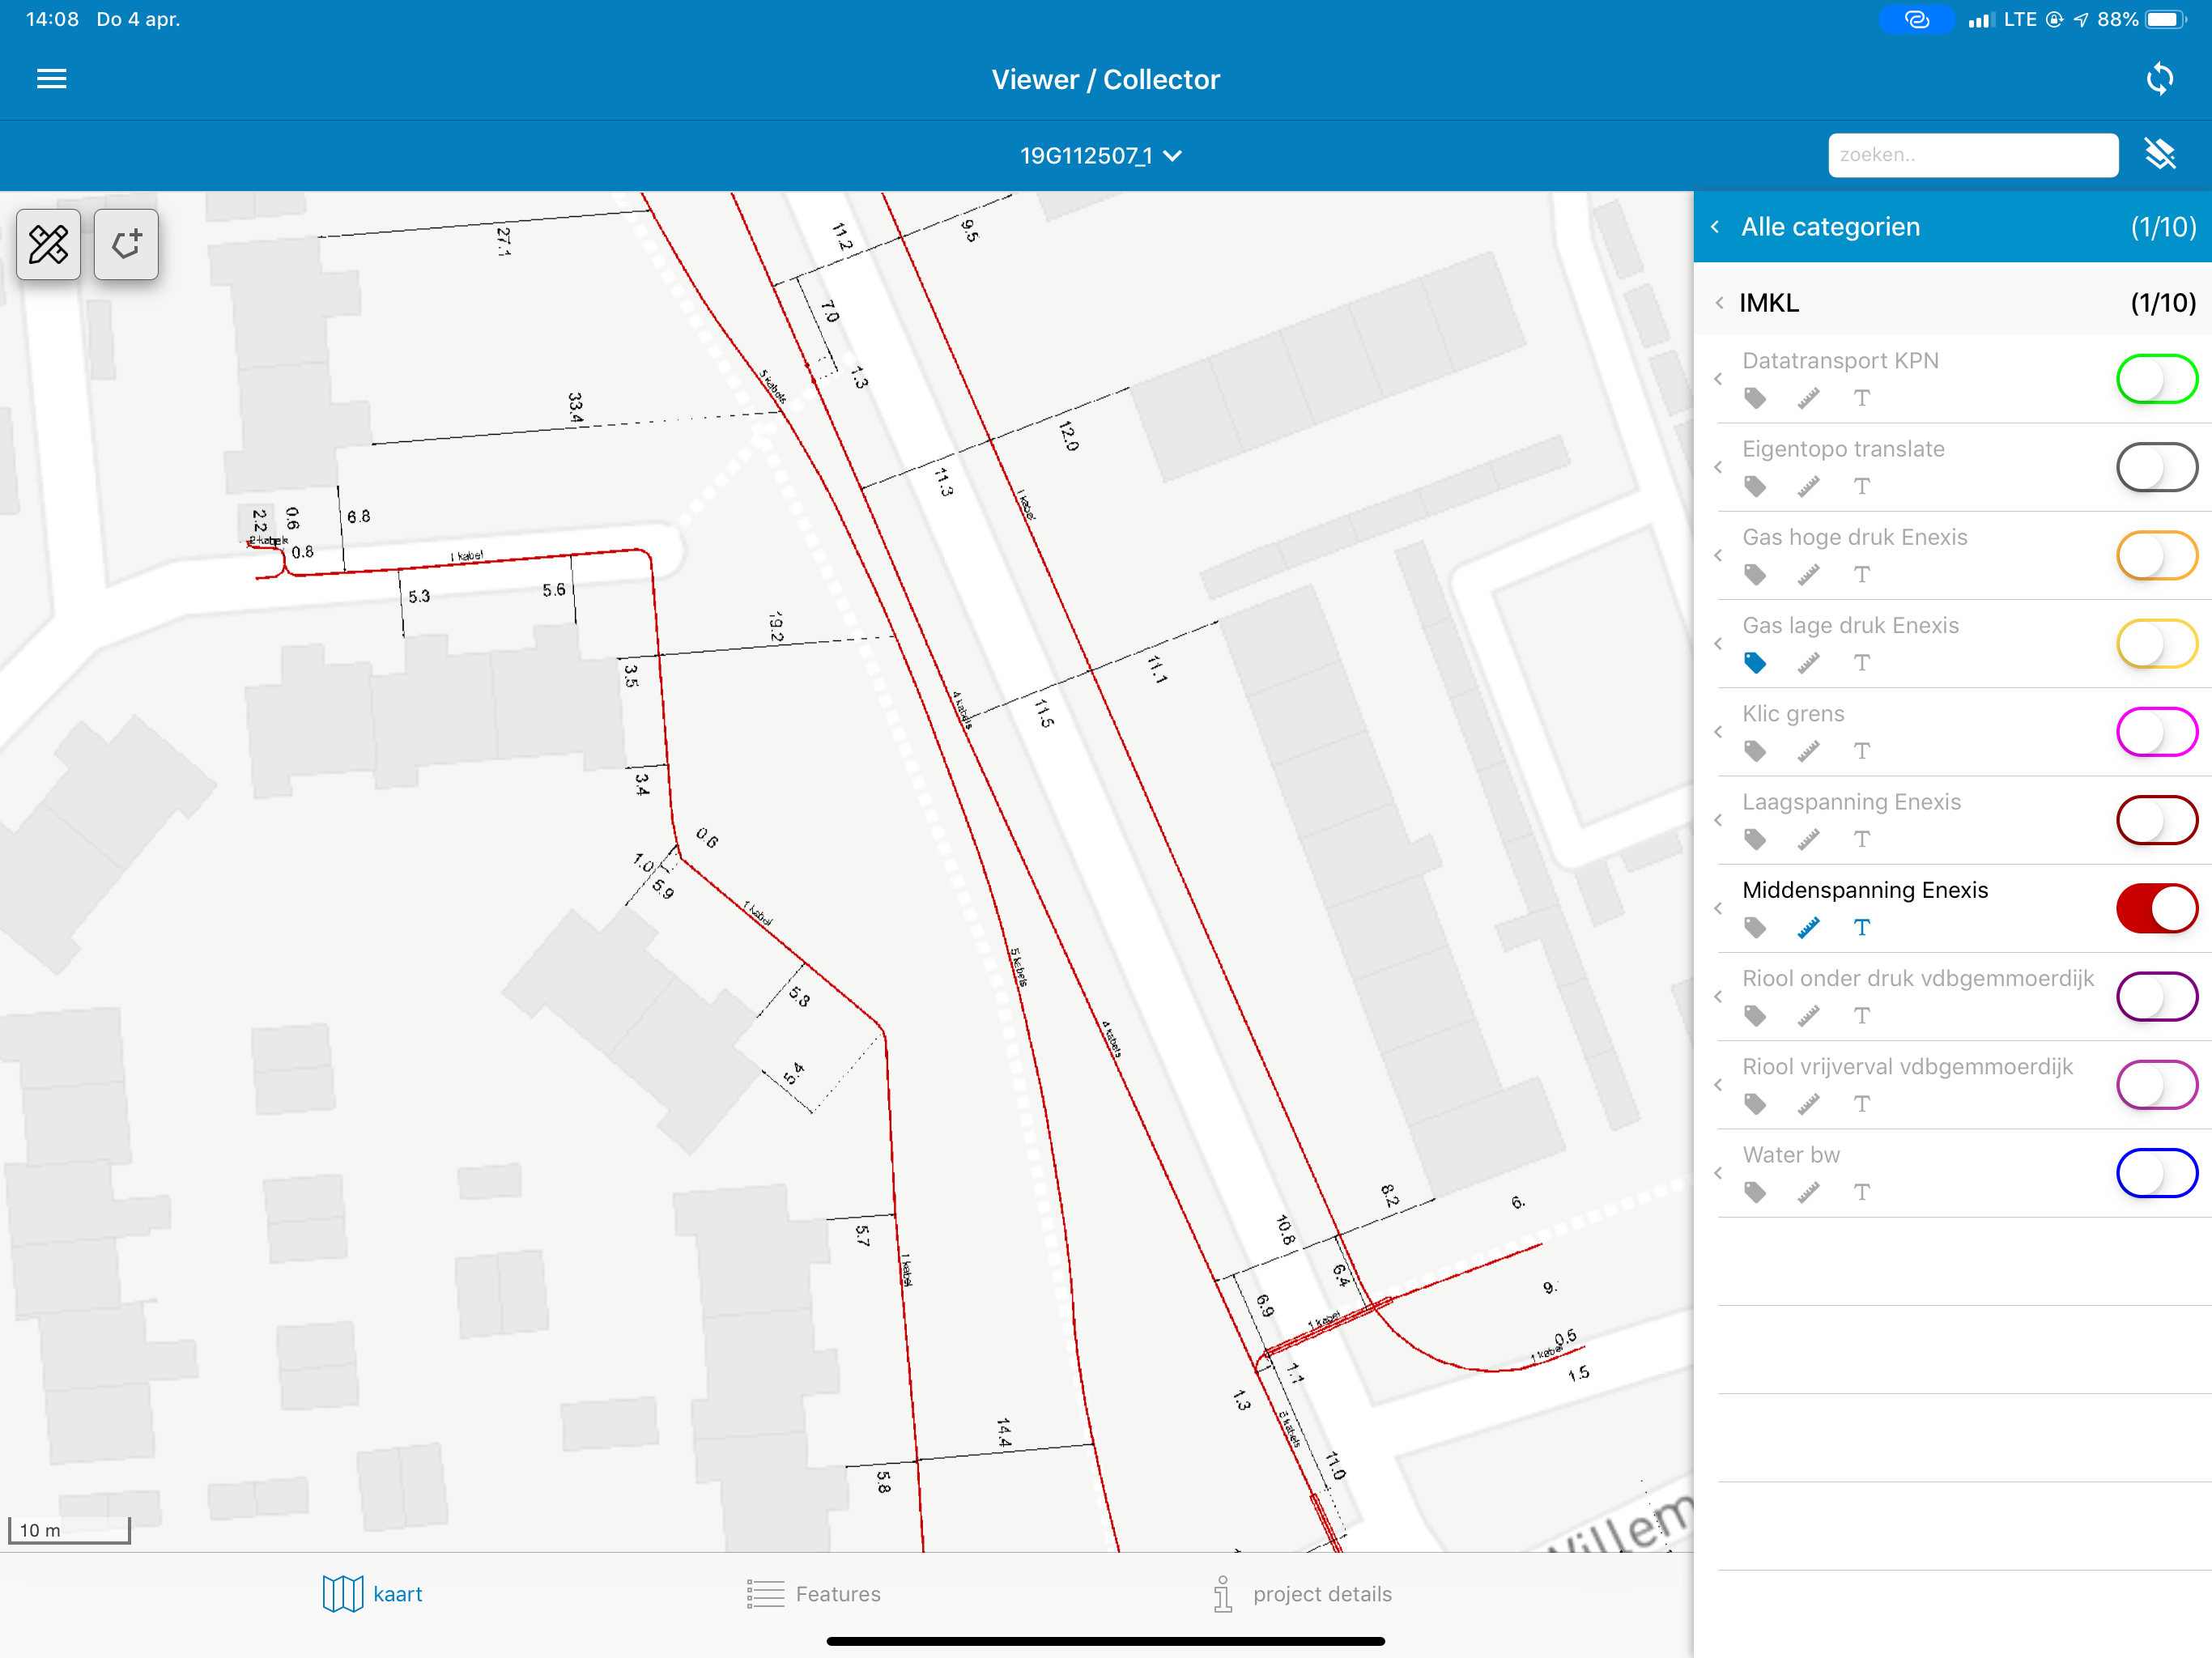
Task: Click tag icon for Middenspanning Enexis
Action: [1755, 928]
